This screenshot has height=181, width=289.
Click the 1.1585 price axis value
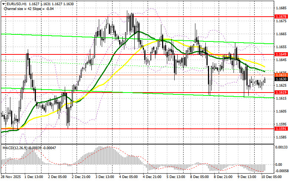[281, 137]
